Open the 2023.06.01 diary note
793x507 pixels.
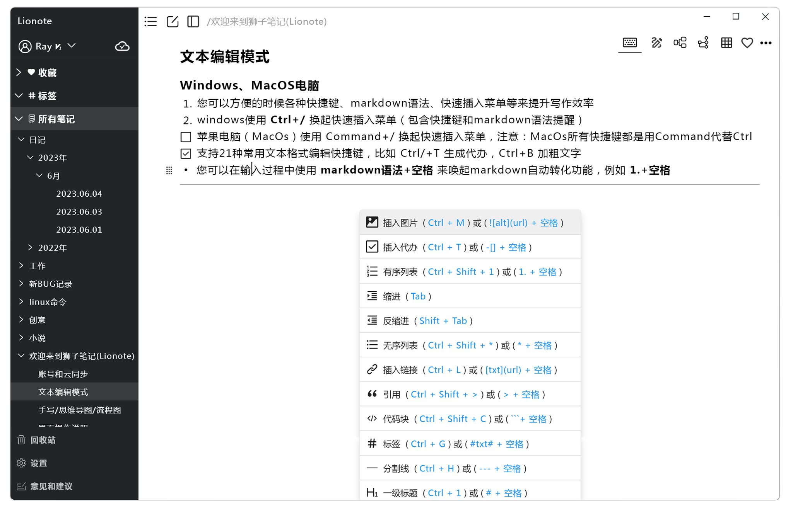point(79,230)
